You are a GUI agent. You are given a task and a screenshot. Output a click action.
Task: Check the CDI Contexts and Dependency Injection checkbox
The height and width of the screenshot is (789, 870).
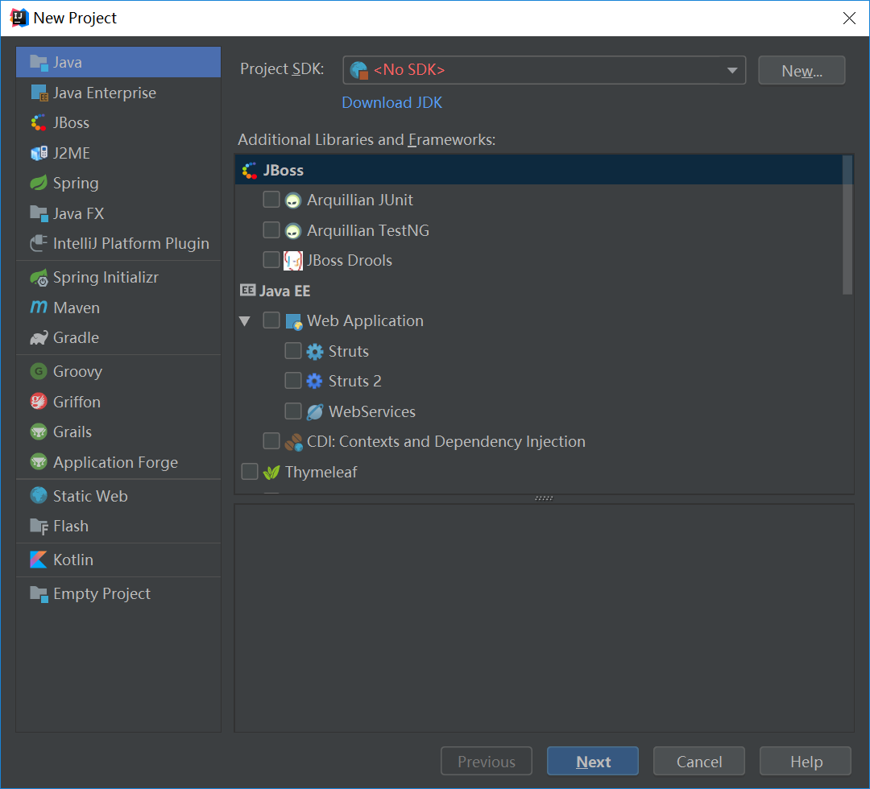click(271, 441)
